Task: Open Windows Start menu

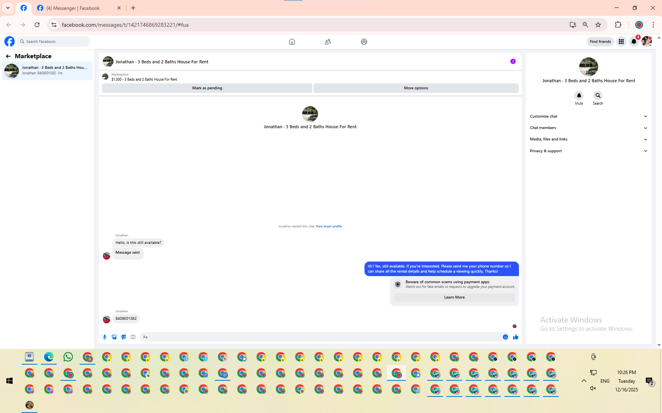Action: (9, 381)
